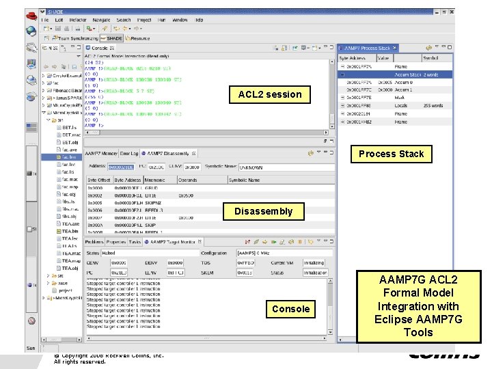Select TEA.bin file in Navigator
The image size is (492, 369).
coord(68,231)
